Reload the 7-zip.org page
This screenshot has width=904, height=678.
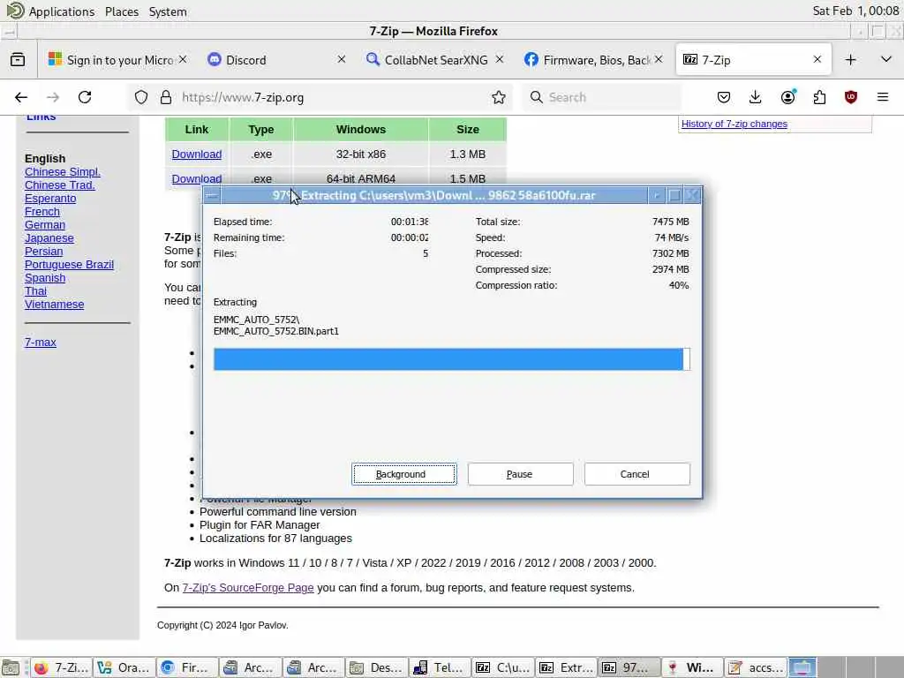coord(85,97)
